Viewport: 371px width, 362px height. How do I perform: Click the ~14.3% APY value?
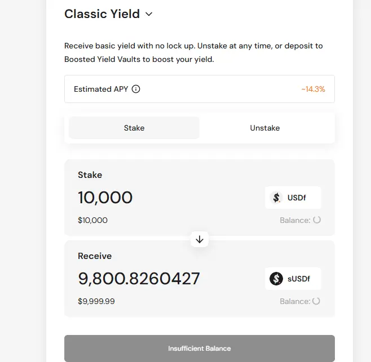click(x=313, y=89)
